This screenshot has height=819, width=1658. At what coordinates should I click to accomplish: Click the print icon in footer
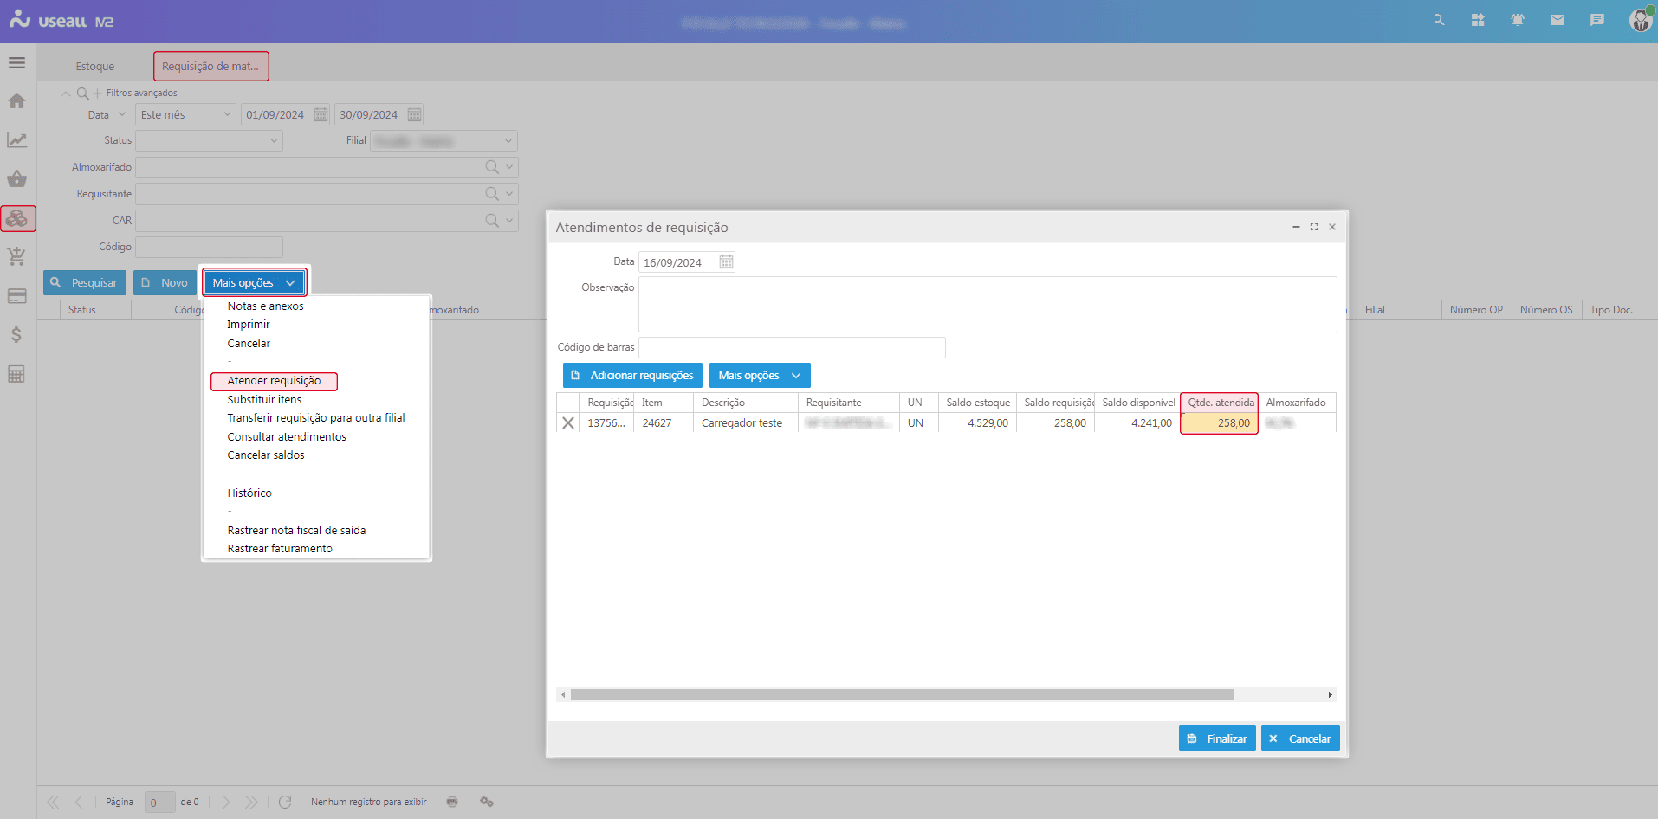(452, 802)
